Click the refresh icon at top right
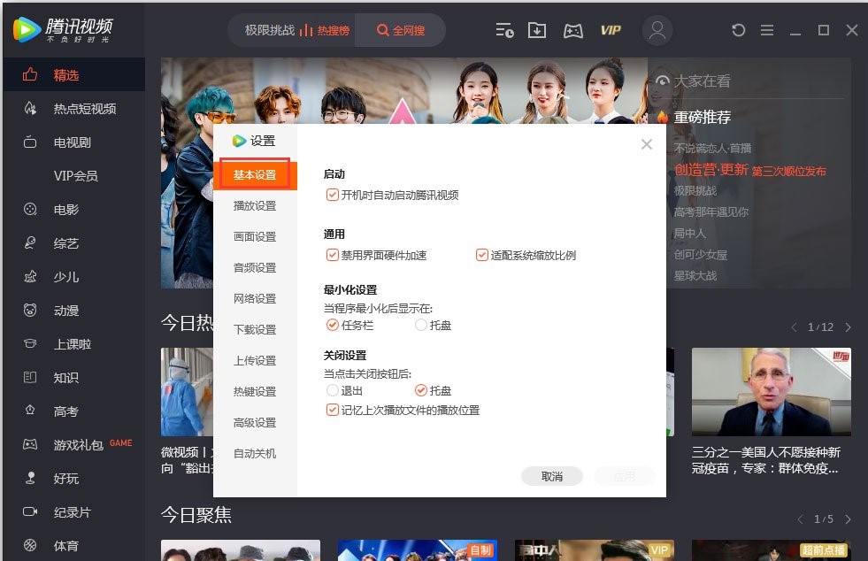Viewport: 868px width, 561px height. [738, 29]
